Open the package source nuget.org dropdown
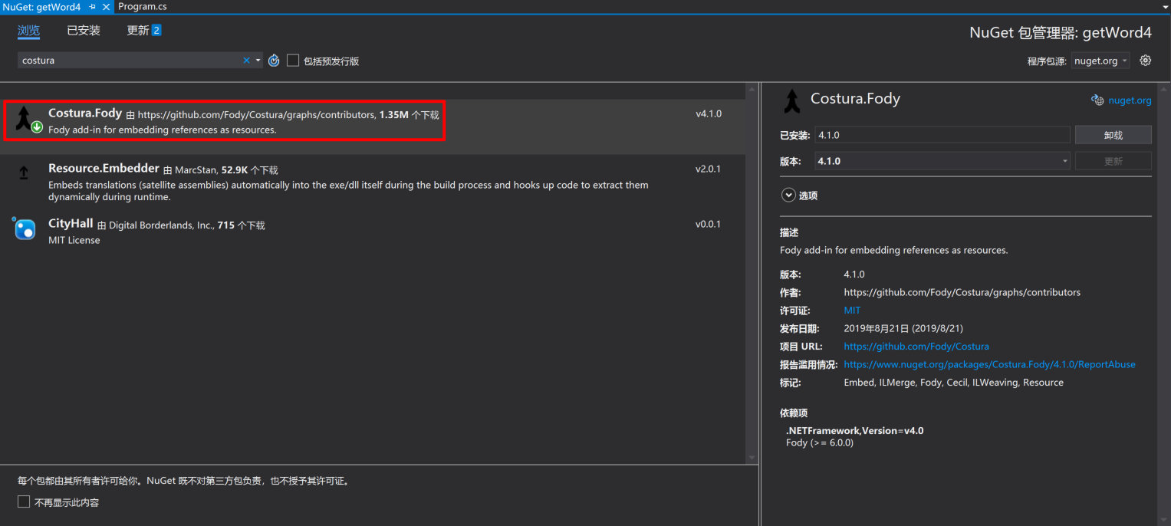 [x=1100, y=61]
